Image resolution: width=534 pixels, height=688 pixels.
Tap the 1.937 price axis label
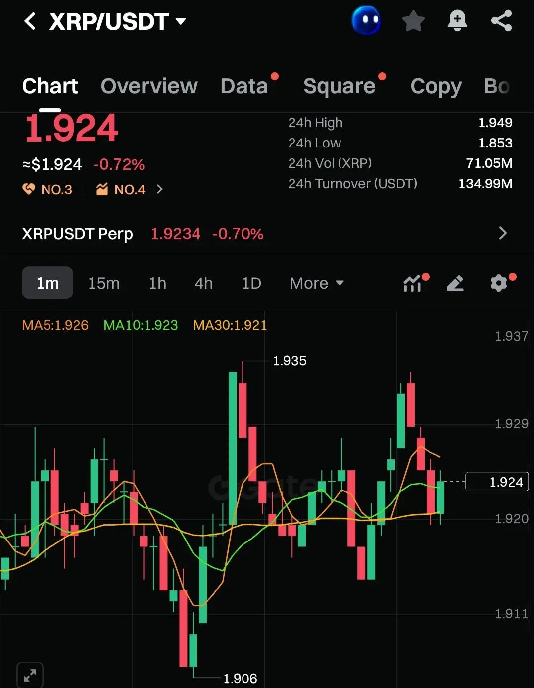point(512,336)
